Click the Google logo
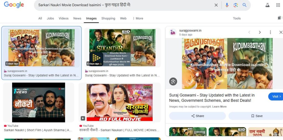283x140 pixels. coord(14,5)
